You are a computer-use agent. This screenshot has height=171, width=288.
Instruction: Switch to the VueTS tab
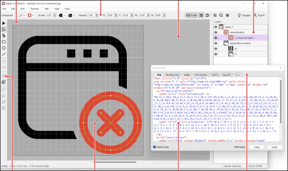coord(215,75)
